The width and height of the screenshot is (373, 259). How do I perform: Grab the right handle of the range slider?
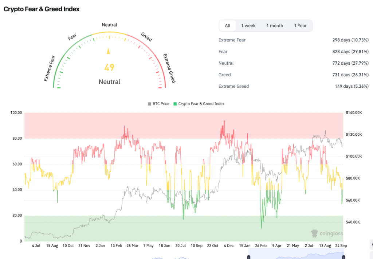pos(343,257)
